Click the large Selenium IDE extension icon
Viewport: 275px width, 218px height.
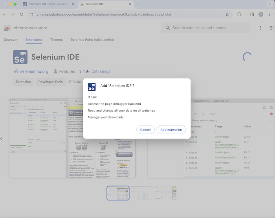20,57
